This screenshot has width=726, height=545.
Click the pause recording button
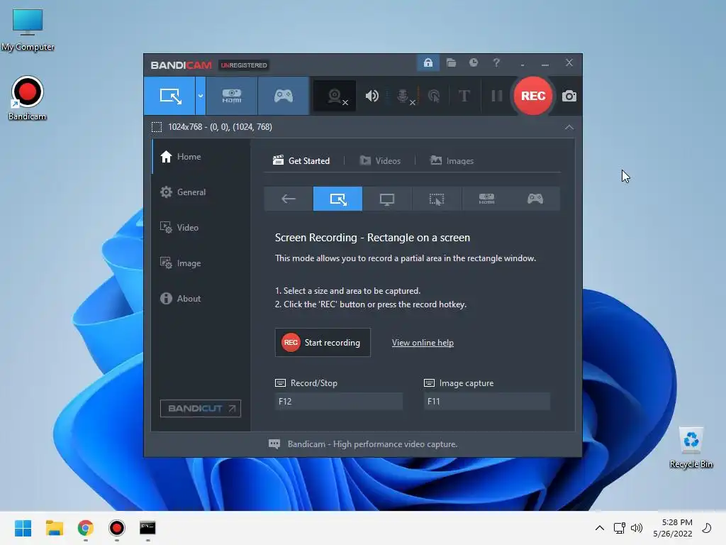[497, 96]
